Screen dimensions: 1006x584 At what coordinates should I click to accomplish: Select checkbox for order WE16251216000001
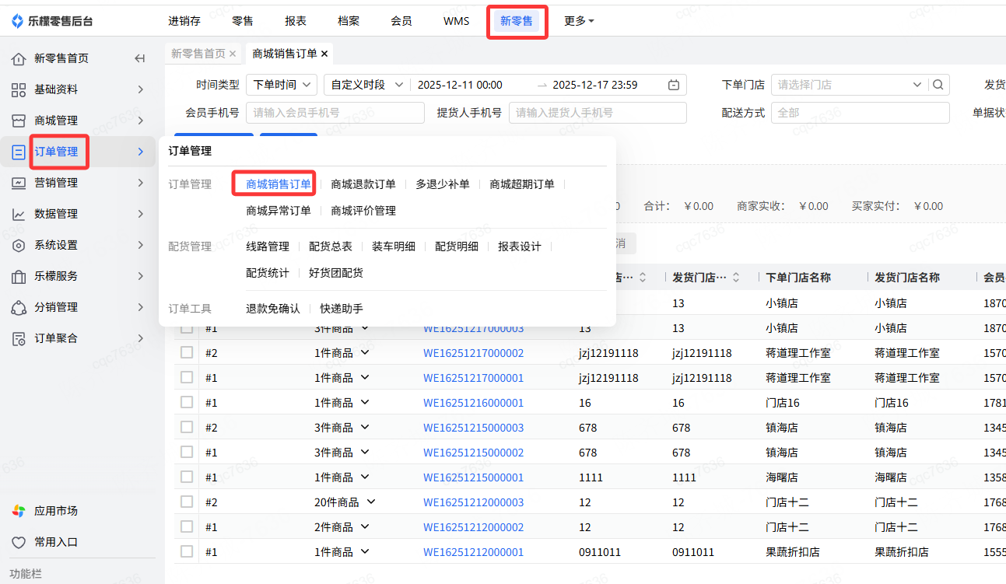tap(187, 403)
